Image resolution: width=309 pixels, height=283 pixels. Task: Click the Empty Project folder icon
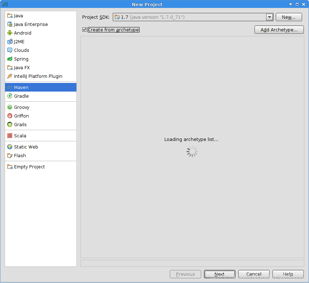click(x=10, y=167)
